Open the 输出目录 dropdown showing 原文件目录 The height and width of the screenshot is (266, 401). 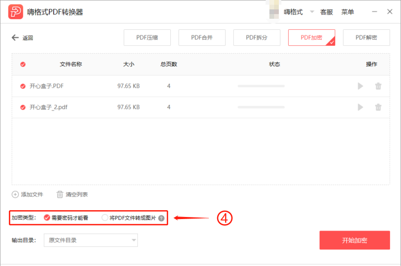coord(91,240)
